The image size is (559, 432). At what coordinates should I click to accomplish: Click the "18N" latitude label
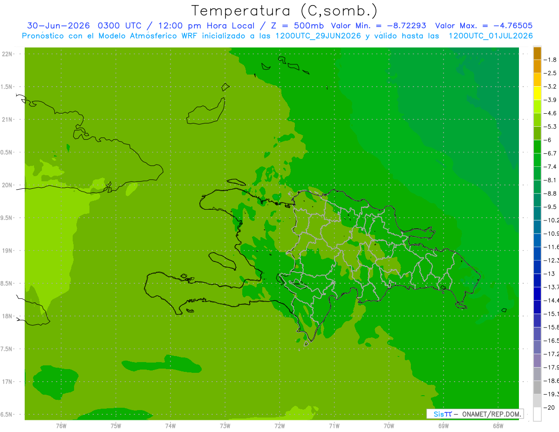coord(7,316)
